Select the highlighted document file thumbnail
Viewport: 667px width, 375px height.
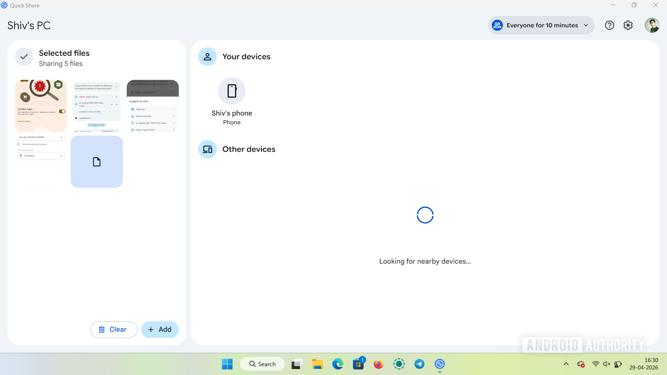(x=96, y=161)
